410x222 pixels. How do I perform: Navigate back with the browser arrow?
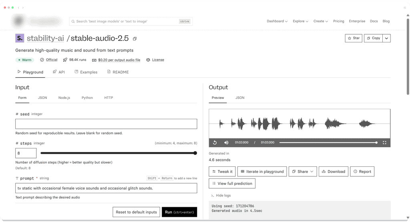[18, 8]
